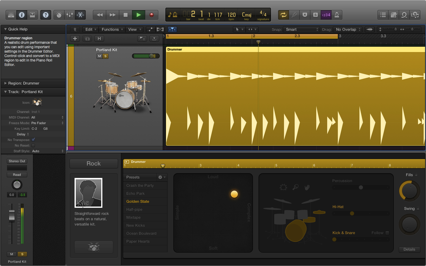The width and height of the screenshot is (426, 266).
Task: Click the Stereo Out output button
Action: point(17,161)
